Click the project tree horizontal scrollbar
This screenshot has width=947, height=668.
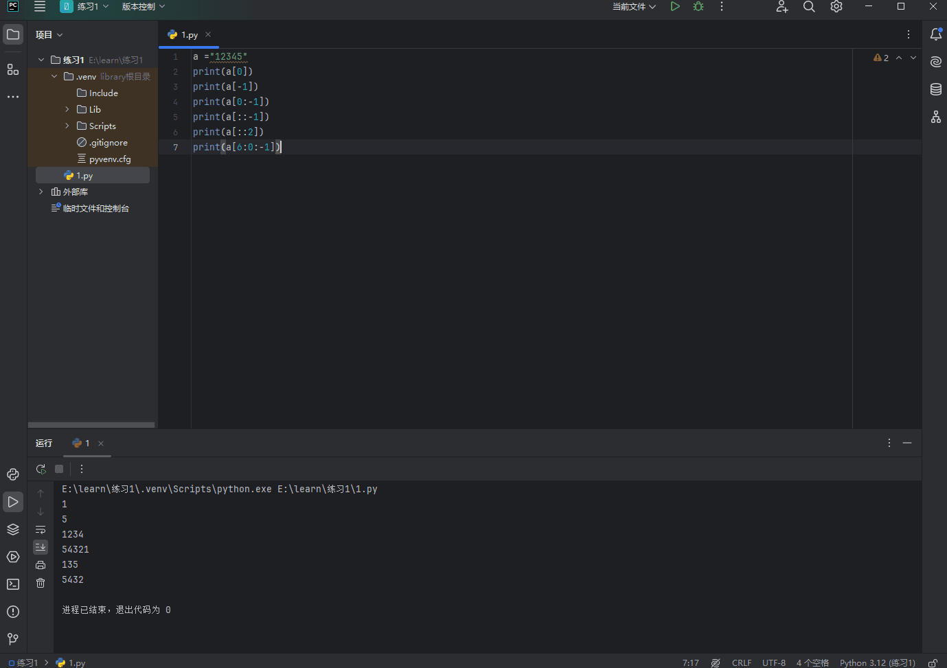[91, 425]
